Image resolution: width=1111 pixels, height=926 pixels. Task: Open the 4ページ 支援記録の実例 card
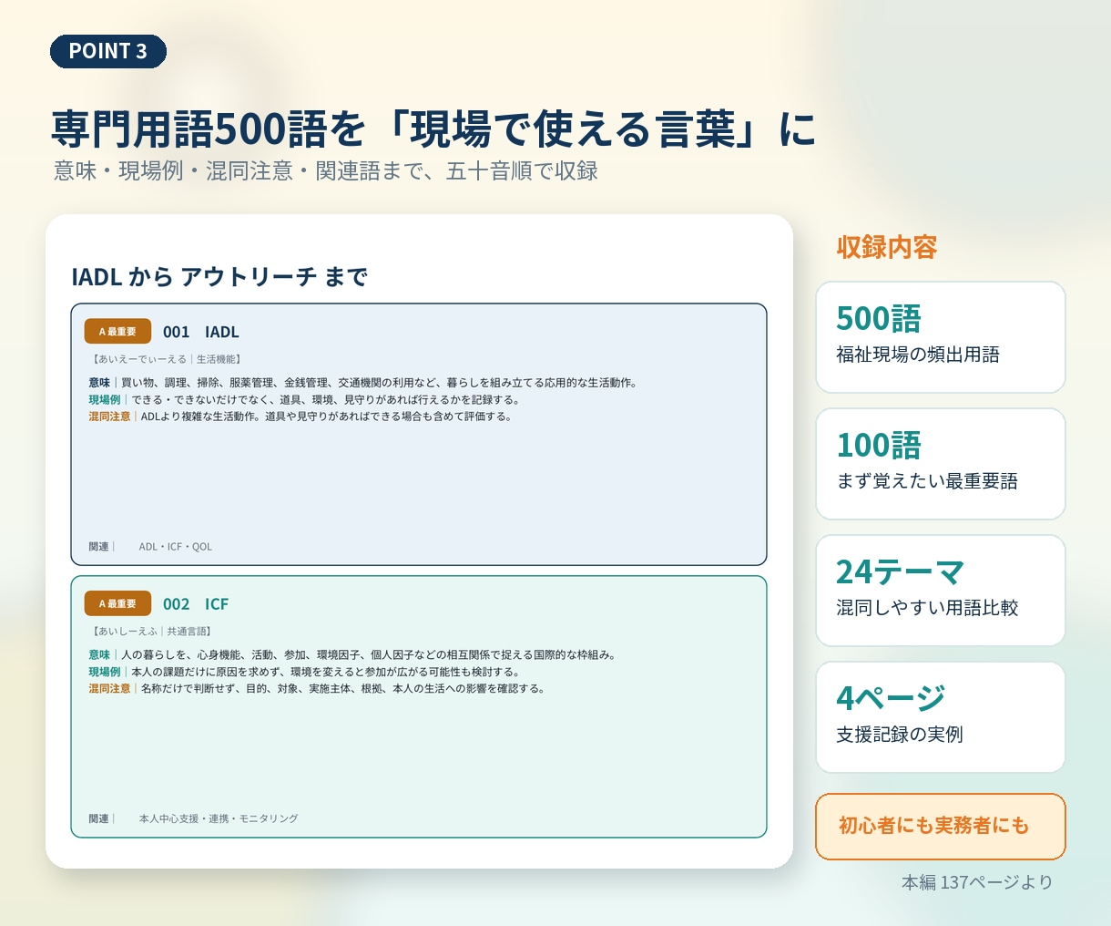(941, 717)
